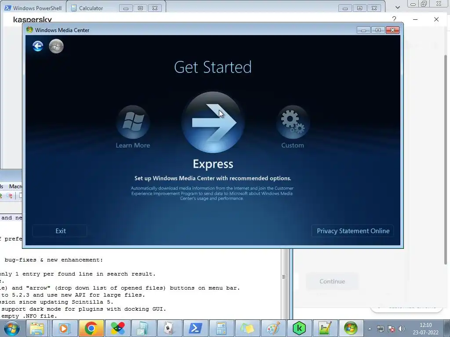The width and height of the screenshot is (450, 337).
Task: Click the Custom label
Action: (x=292, y=145)
